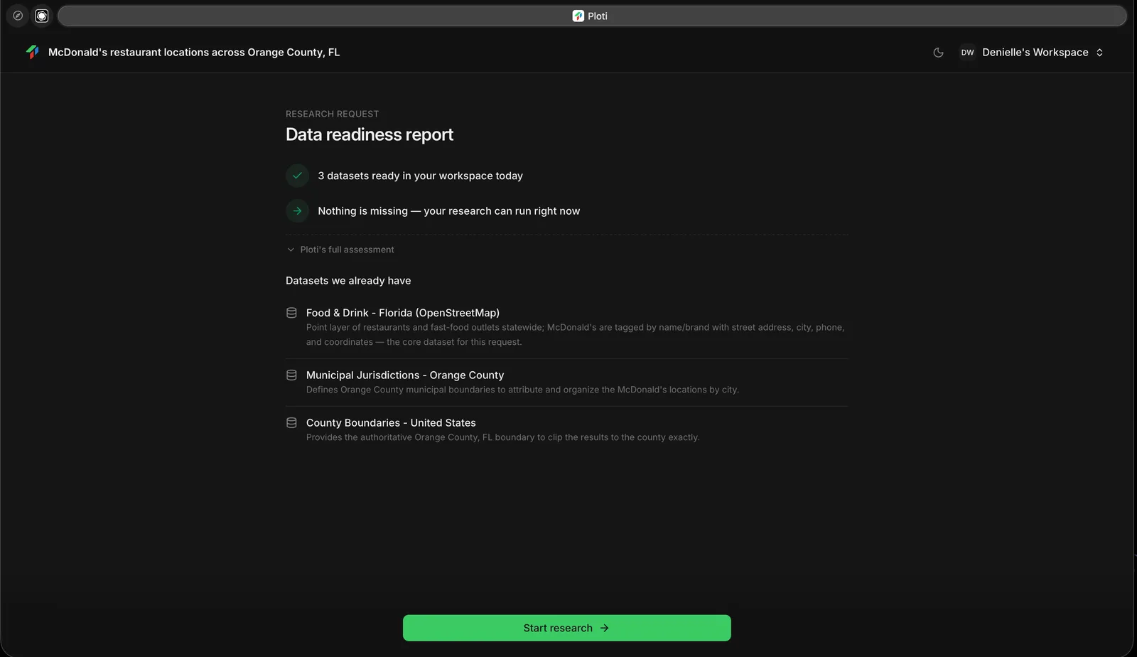Click the Municipal Jurisdictions database icon

coord(291,375)
